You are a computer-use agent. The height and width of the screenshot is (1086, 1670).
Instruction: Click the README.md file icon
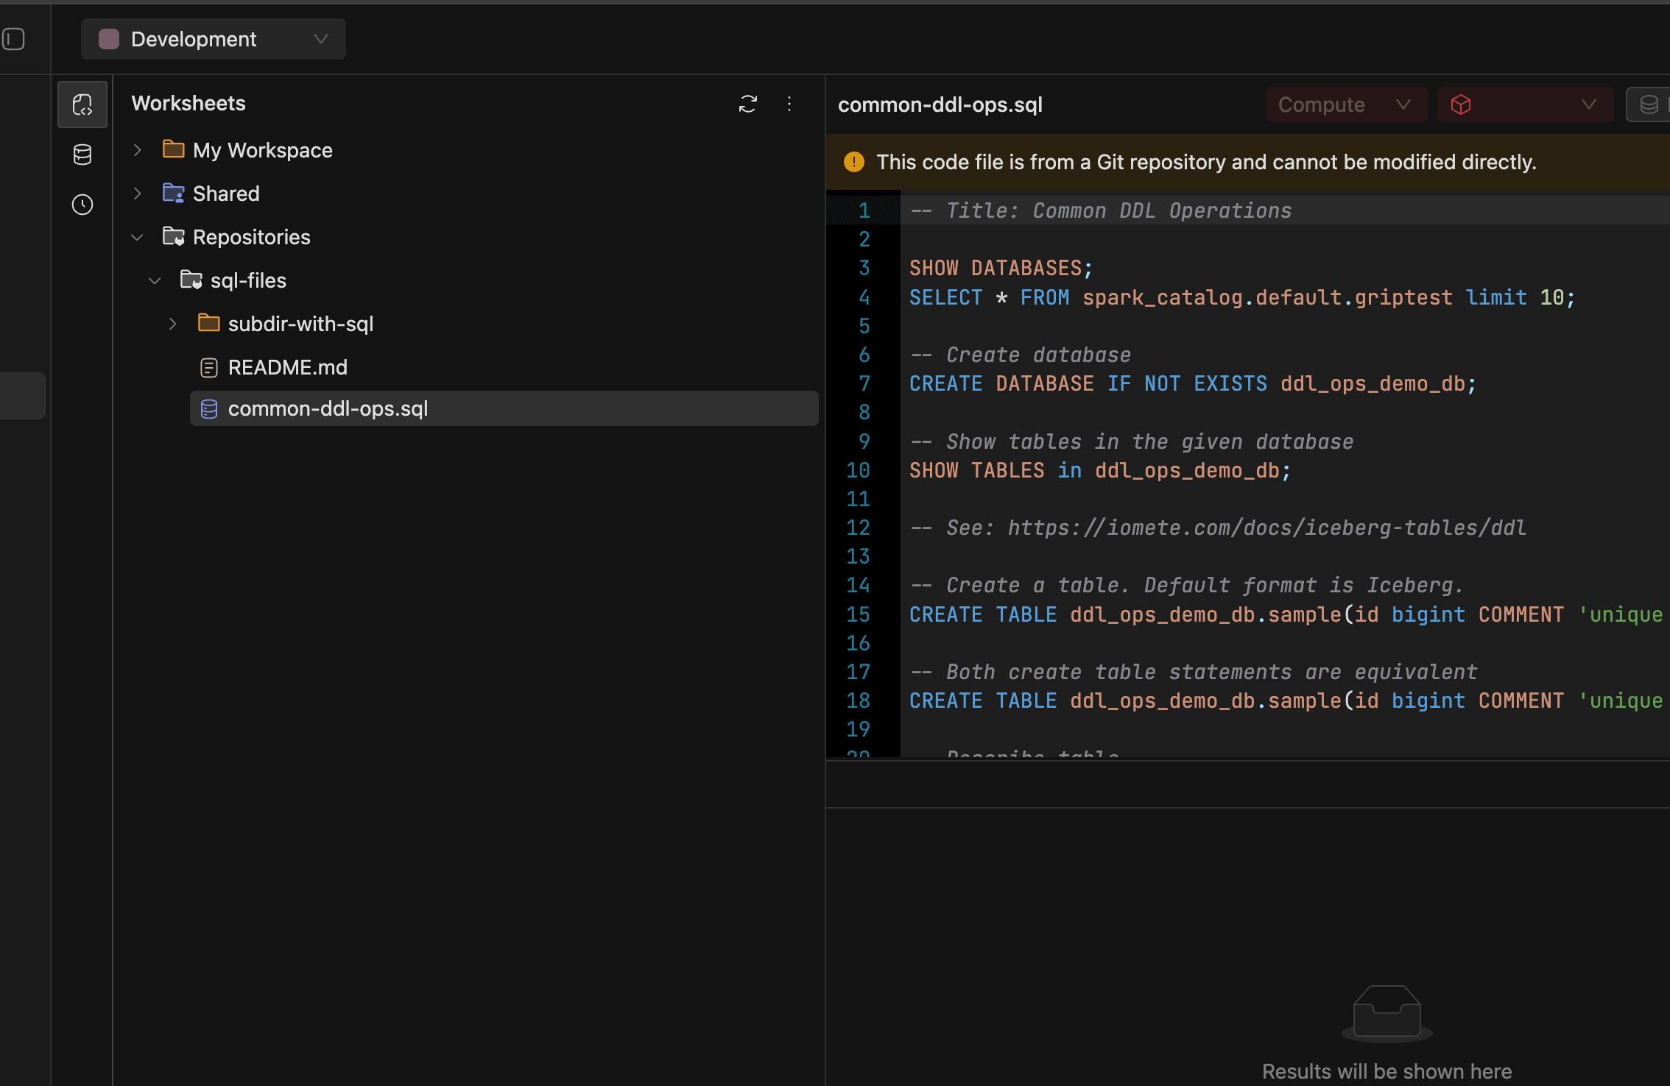pyautogui.click(x=209, y=367)
